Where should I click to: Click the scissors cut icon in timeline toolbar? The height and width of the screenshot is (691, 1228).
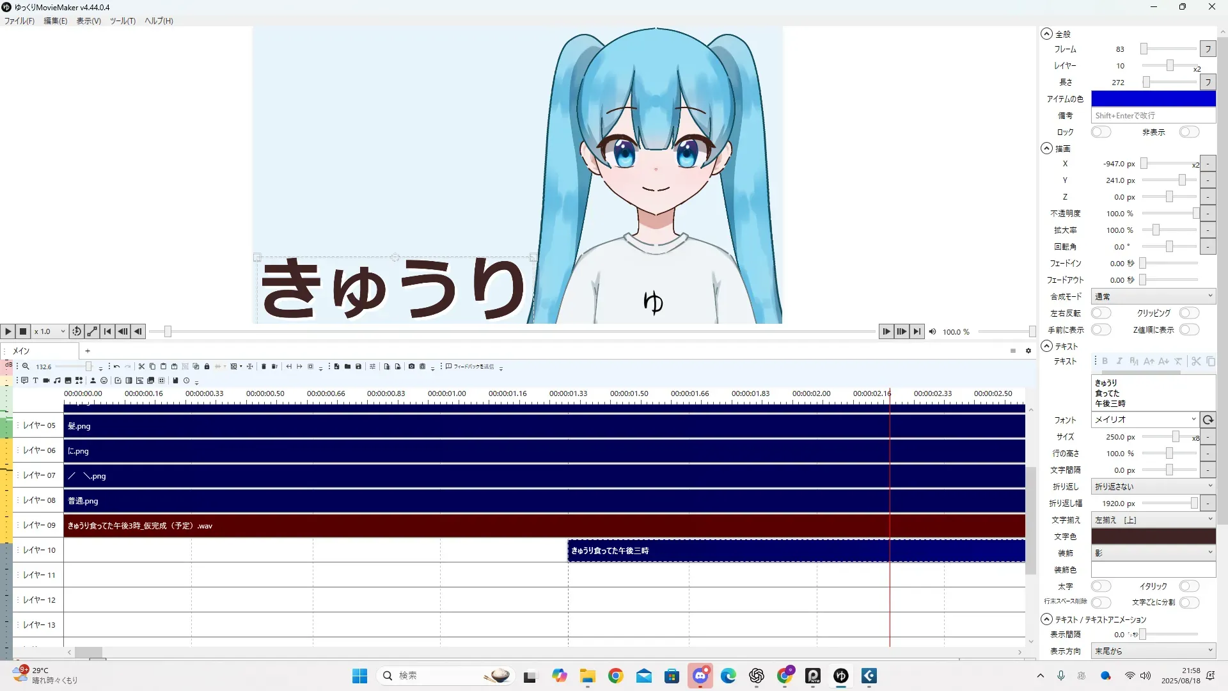(141, 367)
